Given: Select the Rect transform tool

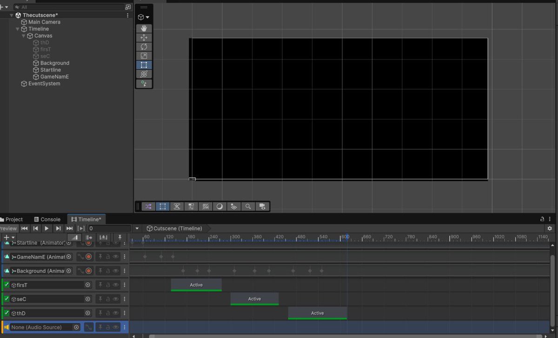Looking at the screenshot, I should tap(144, 65).
